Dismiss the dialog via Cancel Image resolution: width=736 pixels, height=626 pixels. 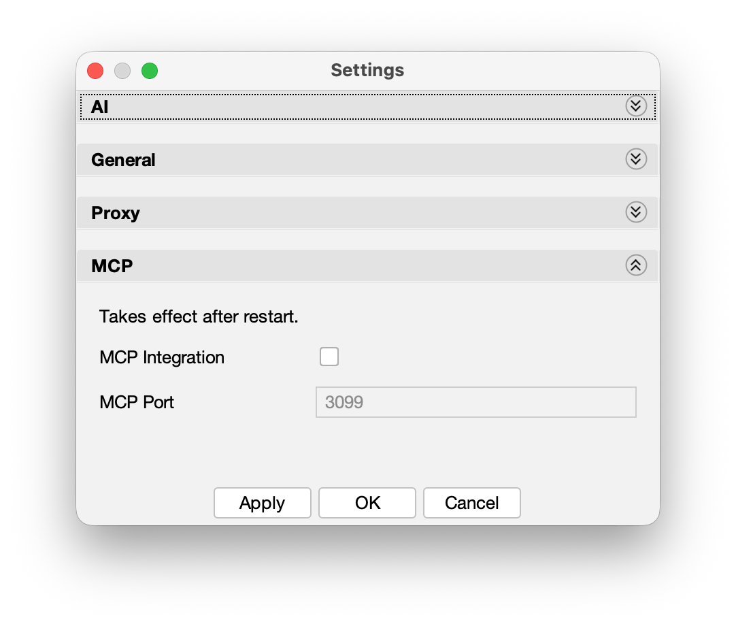471,503
